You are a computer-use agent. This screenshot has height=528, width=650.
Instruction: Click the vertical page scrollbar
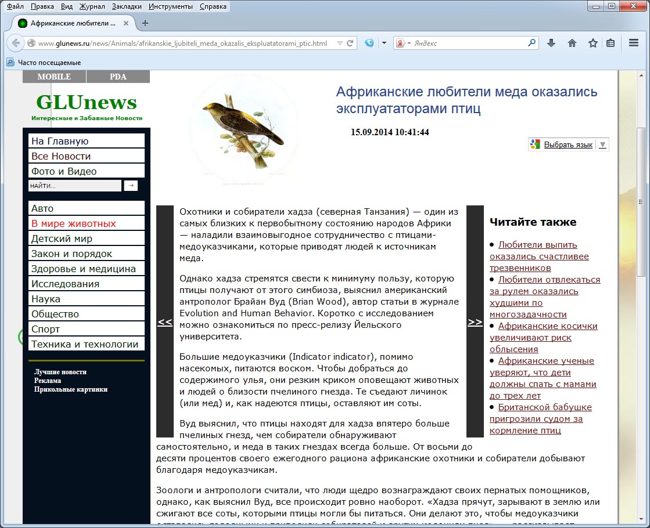click(x=641, y=290)
